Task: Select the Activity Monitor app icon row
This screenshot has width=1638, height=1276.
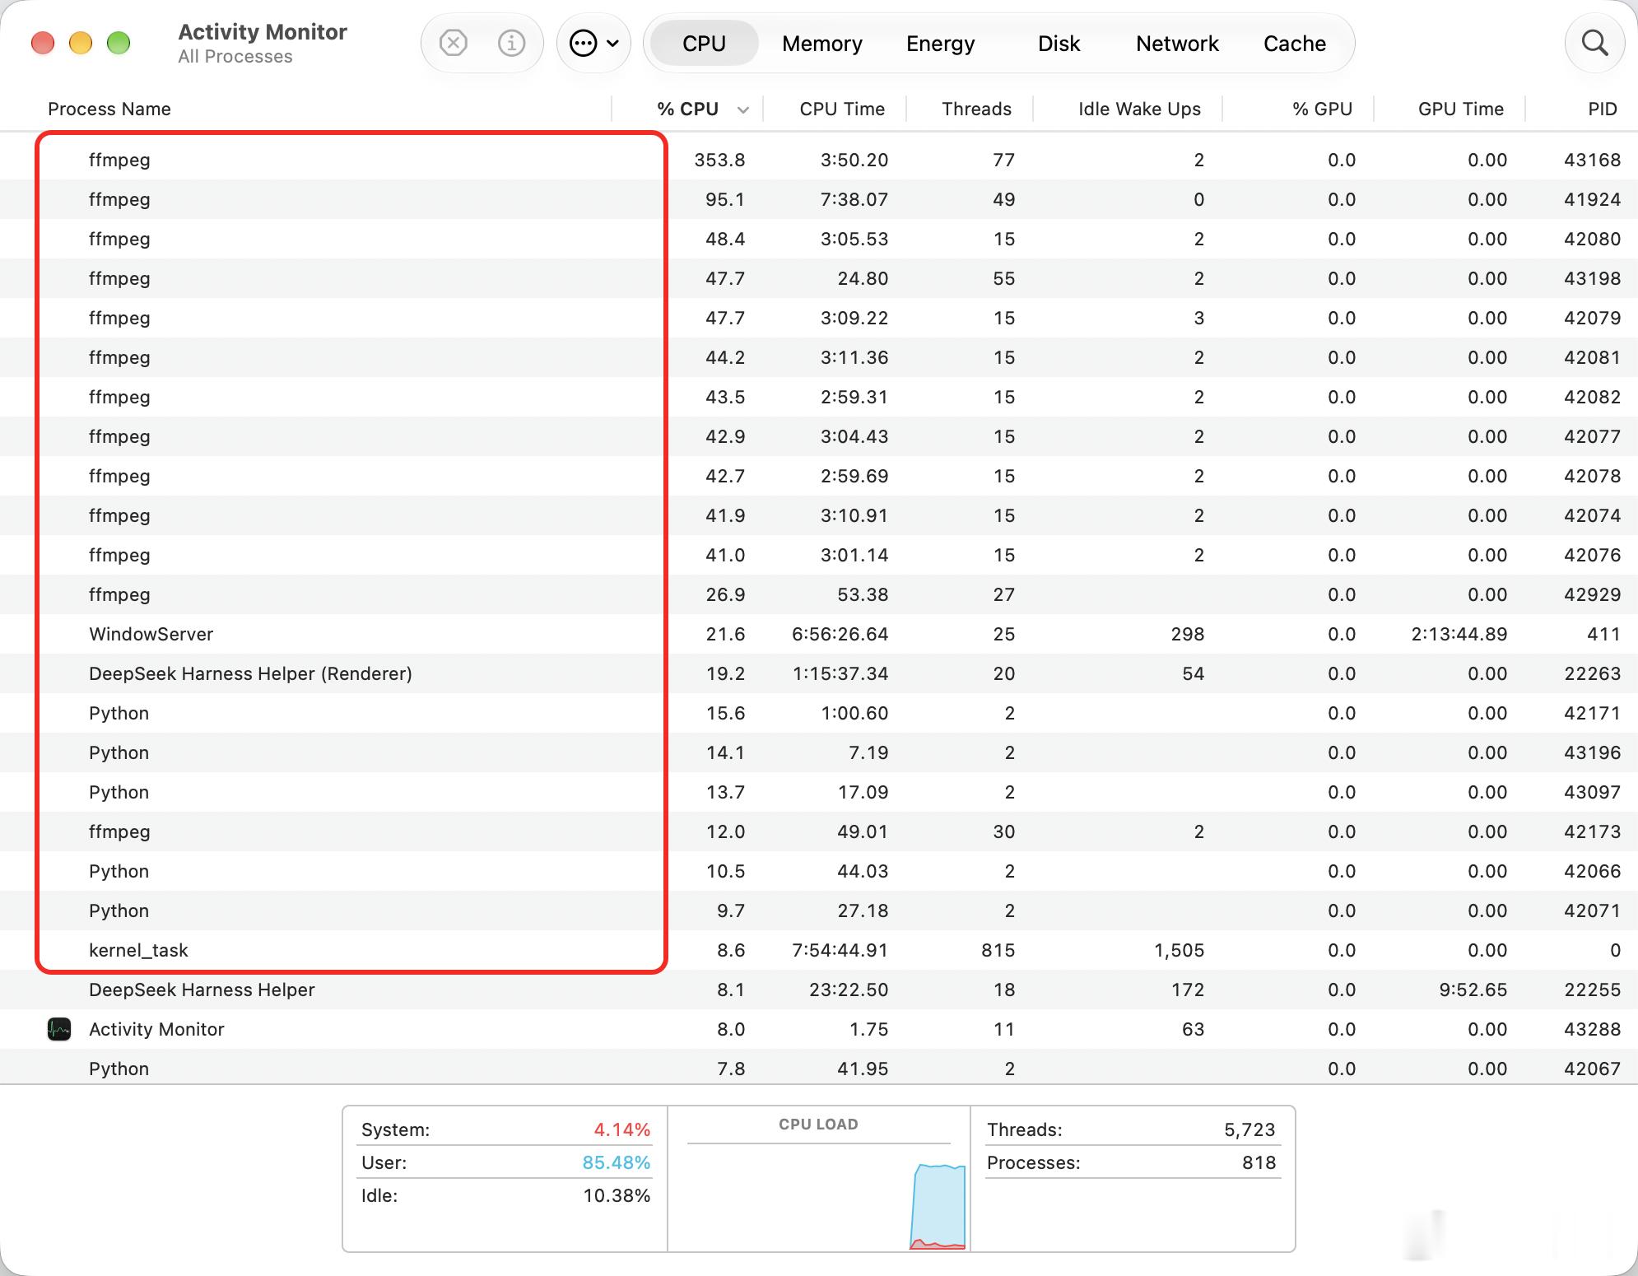Action: [x=819, y=1029]
